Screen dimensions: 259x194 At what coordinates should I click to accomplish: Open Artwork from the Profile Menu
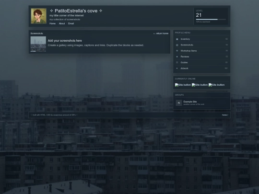[201, 68]
